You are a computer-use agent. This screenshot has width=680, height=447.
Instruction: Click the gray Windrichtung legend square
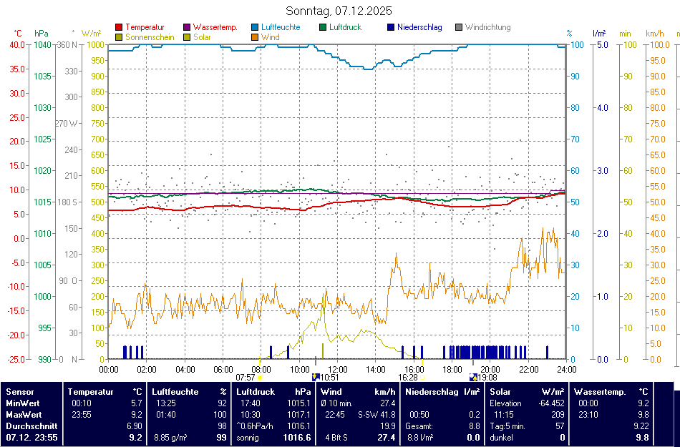click(x=459, y=28)
